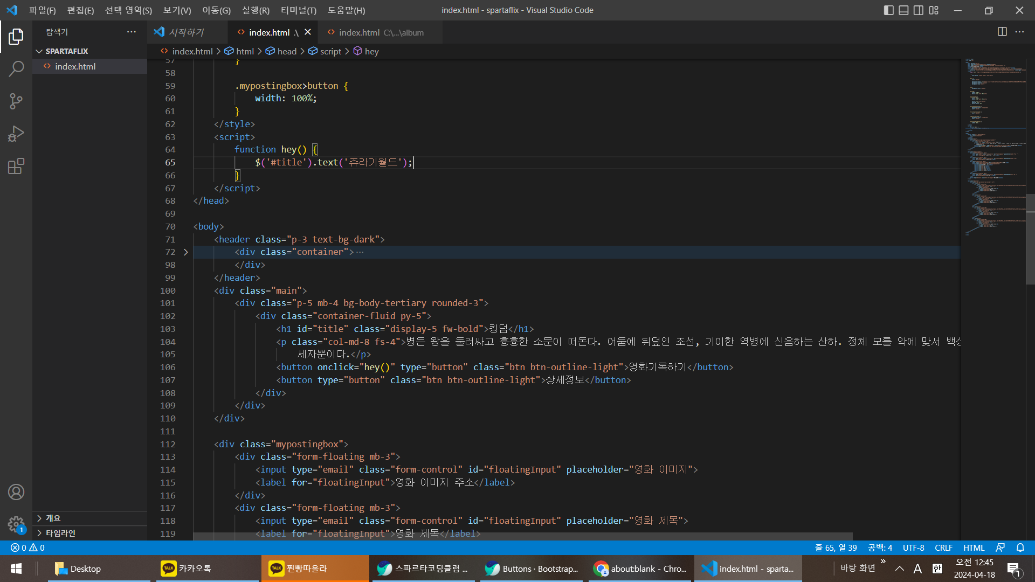Split the editor to the right
The width and height of the screenshot is (1035, 582).
coord(1002,32)
